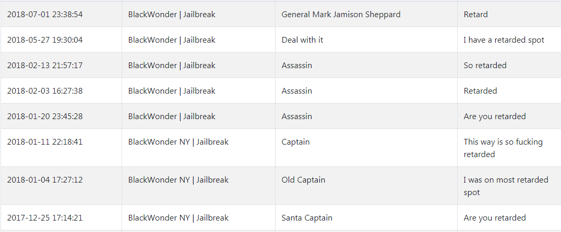
Task: Click timestamp 2017-12-25 17:14:21
Action: (45, 218)
